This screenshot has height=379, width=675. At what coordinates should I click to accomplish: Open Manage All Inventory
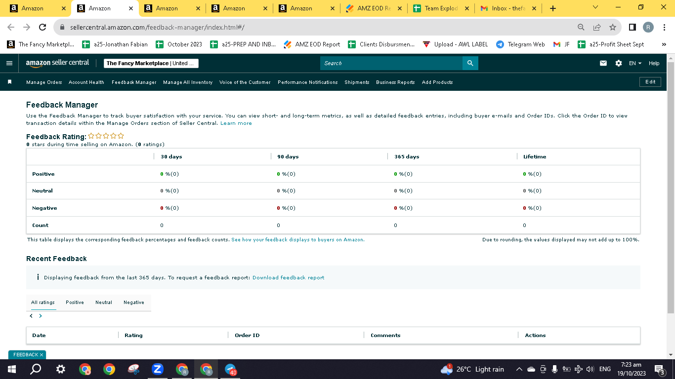point(188,82)
